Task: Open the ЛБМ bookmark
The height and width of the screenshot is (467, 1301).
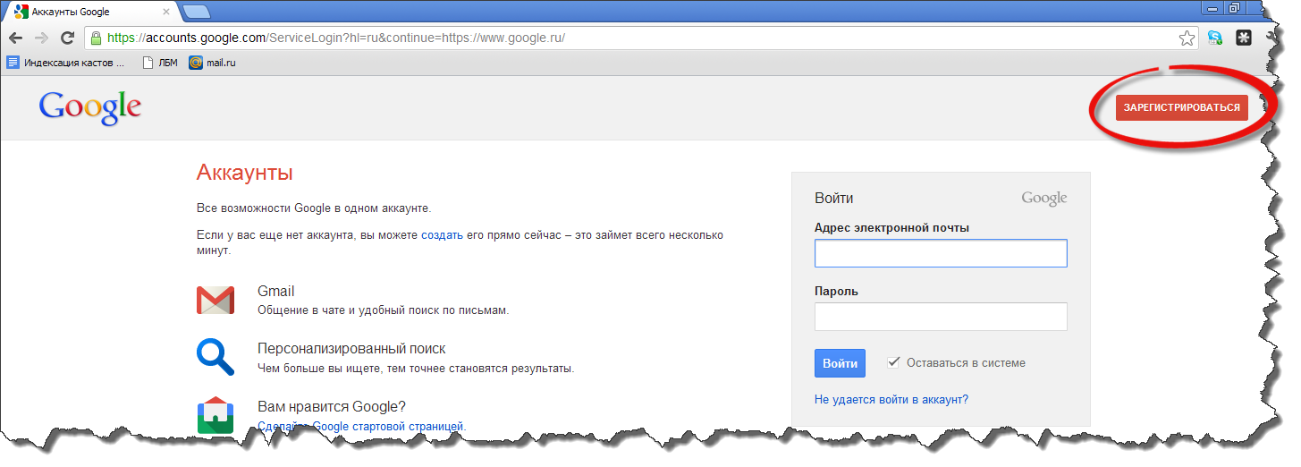Action: click(x=160, y=63)
